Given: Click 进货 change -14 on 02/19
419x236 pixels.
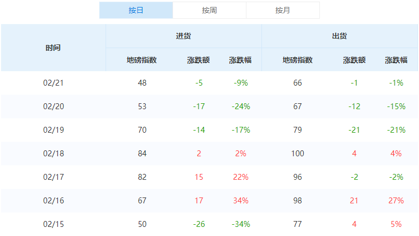Looking at the screenshot, I should coord(199,130).
